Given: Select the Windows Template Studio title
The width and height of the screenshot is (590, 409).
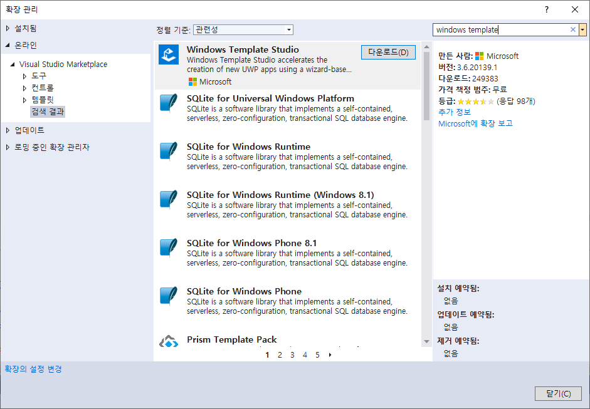Looking at the screenshot, I should point(243,49).
